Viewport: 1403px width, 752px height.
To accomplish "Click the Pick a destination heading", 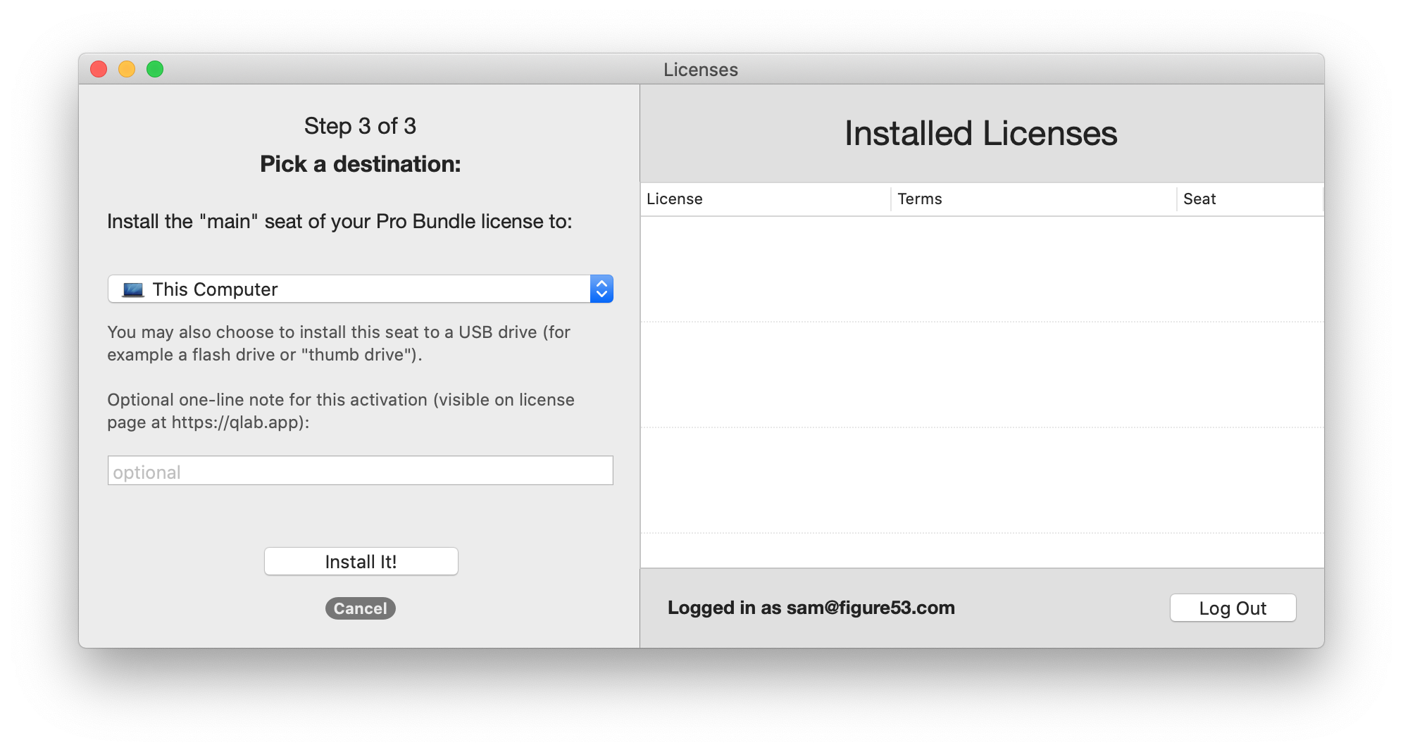I will (360, 164).
